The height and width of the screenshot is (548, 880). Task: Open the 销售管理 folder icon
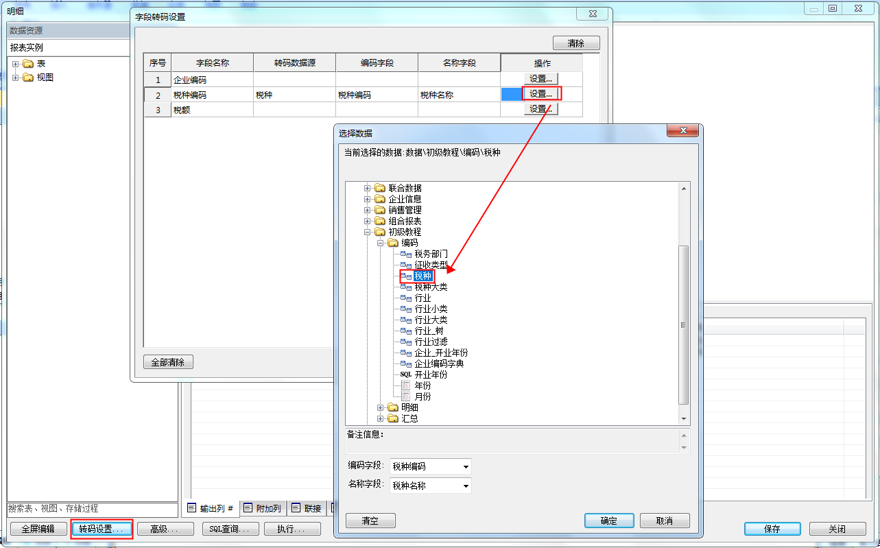pos(380,210)
